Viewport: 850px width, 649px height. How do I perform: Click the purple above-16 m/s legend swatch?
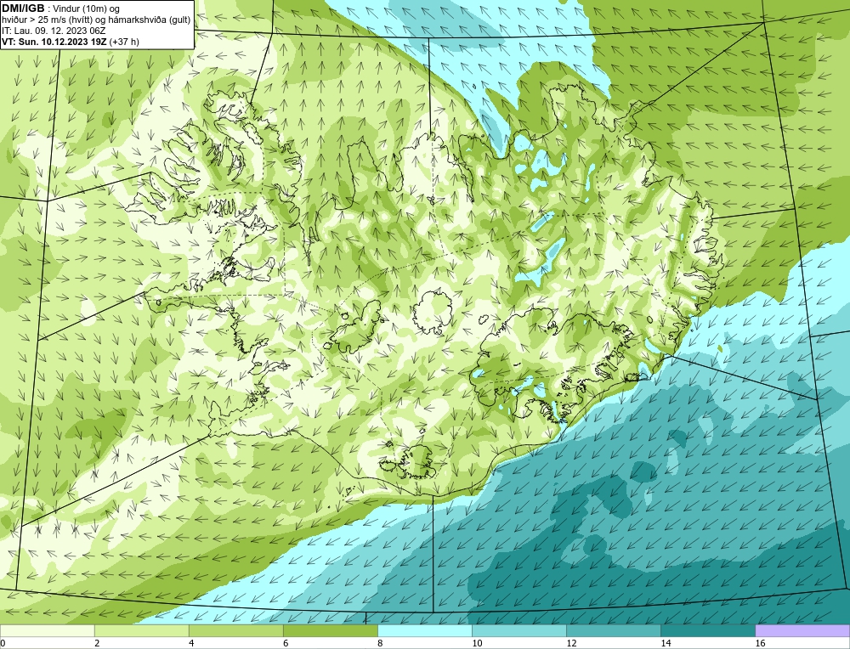coord(803,630)
